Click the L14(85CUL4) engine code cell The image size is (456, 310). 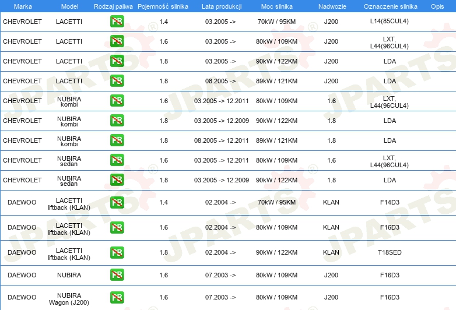coord(390,22)
